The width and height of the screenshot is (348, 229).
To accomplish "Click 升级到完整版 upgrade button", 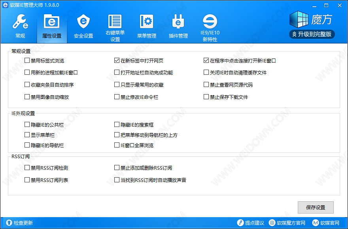I will [312, 34].
